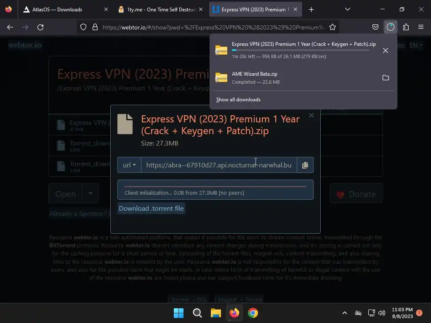Click the Open button on webtor page
431x323 pixels.
tap(65, 194)
